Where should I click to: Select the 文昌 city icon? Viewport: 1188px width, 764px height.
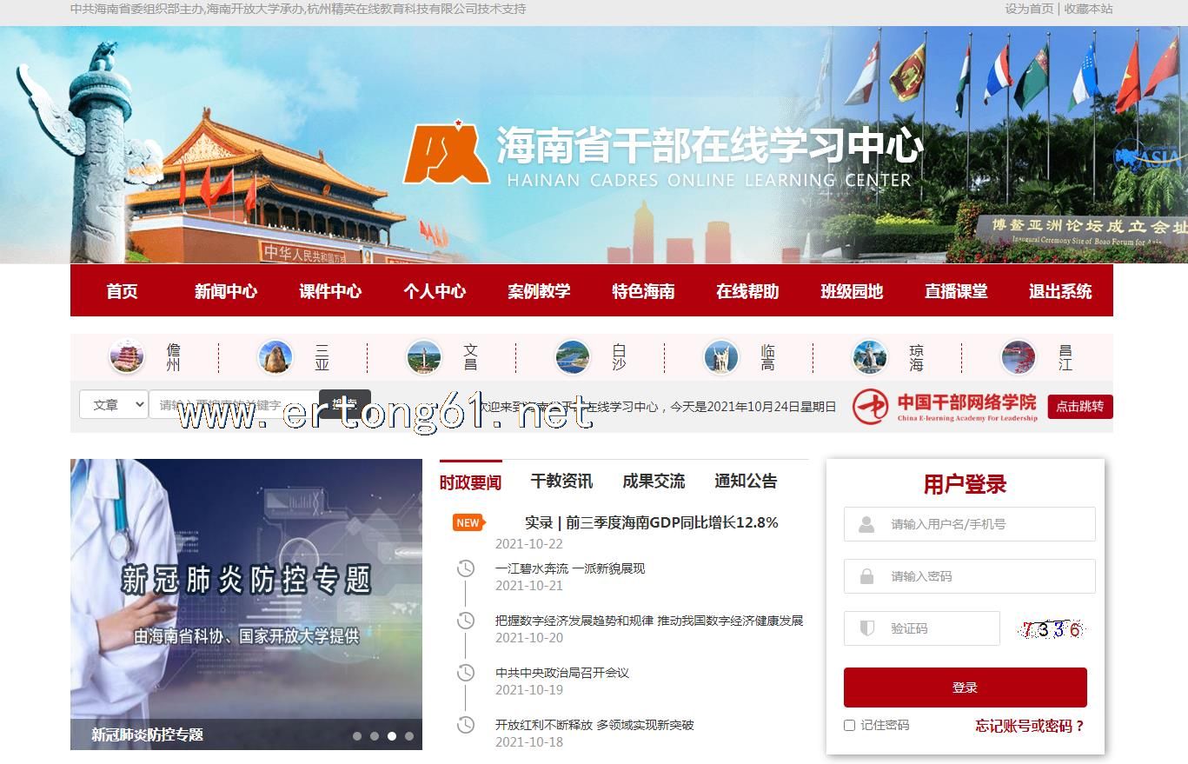(x=424, y=357)
